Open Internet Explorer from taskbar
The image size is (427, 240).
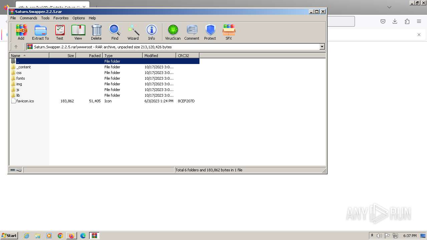(x=26, y=236)
